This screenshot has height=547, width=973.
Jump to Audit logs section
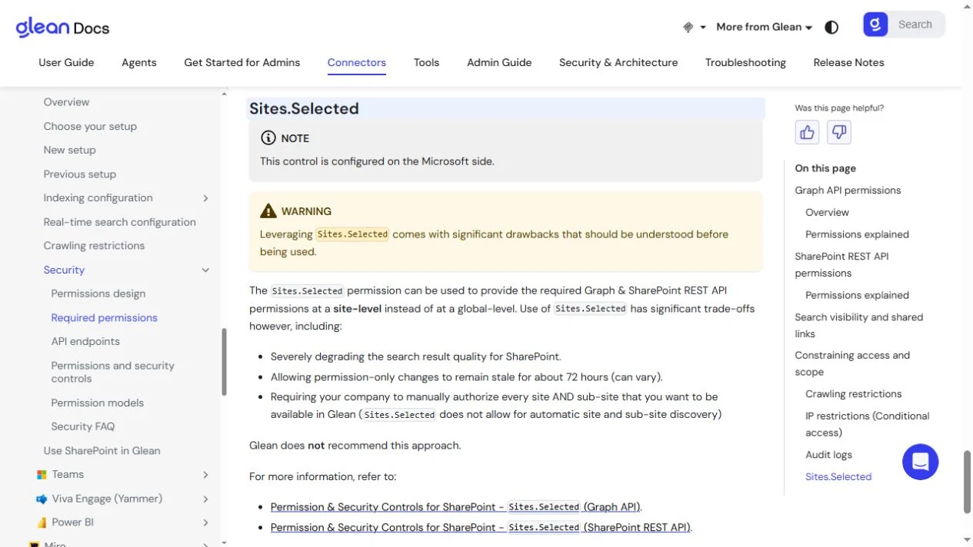point(828,455)
